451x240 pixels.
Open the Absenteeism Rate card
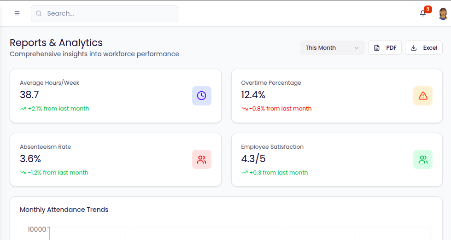115,159
